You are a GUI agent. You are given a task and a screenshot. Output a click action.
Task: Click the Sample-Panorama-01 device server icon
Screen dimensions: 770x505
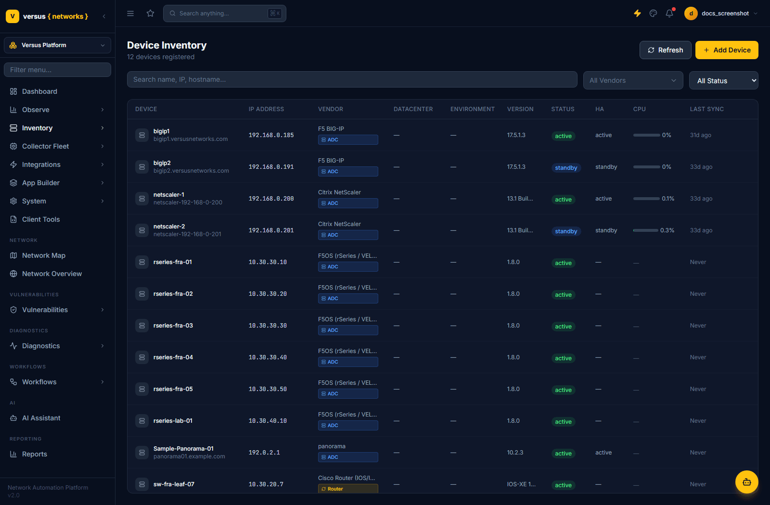coord(142,453)
